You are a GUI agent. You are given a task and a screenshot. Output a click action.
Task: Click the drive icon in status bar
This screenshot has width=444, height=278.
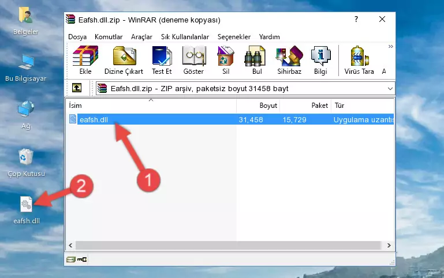pos(71,260)
